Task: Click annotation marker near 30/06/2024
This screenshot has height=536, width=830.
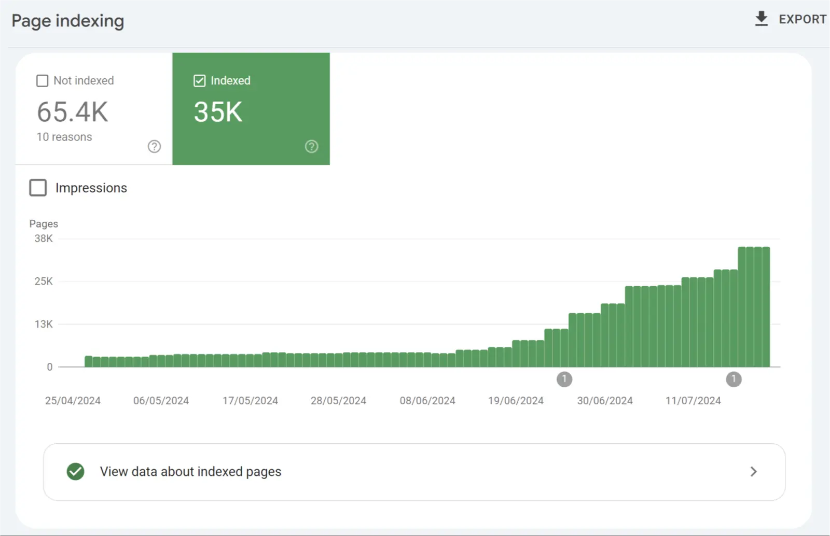Action: [564, 379]
